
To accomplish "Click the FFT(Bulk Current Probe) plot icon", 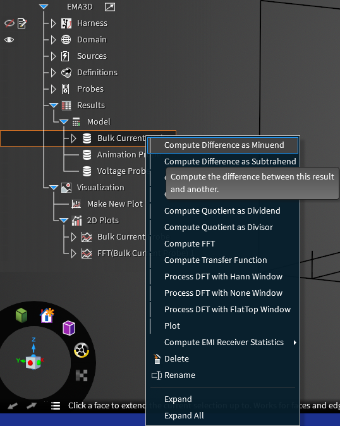I will coord(87,253).
